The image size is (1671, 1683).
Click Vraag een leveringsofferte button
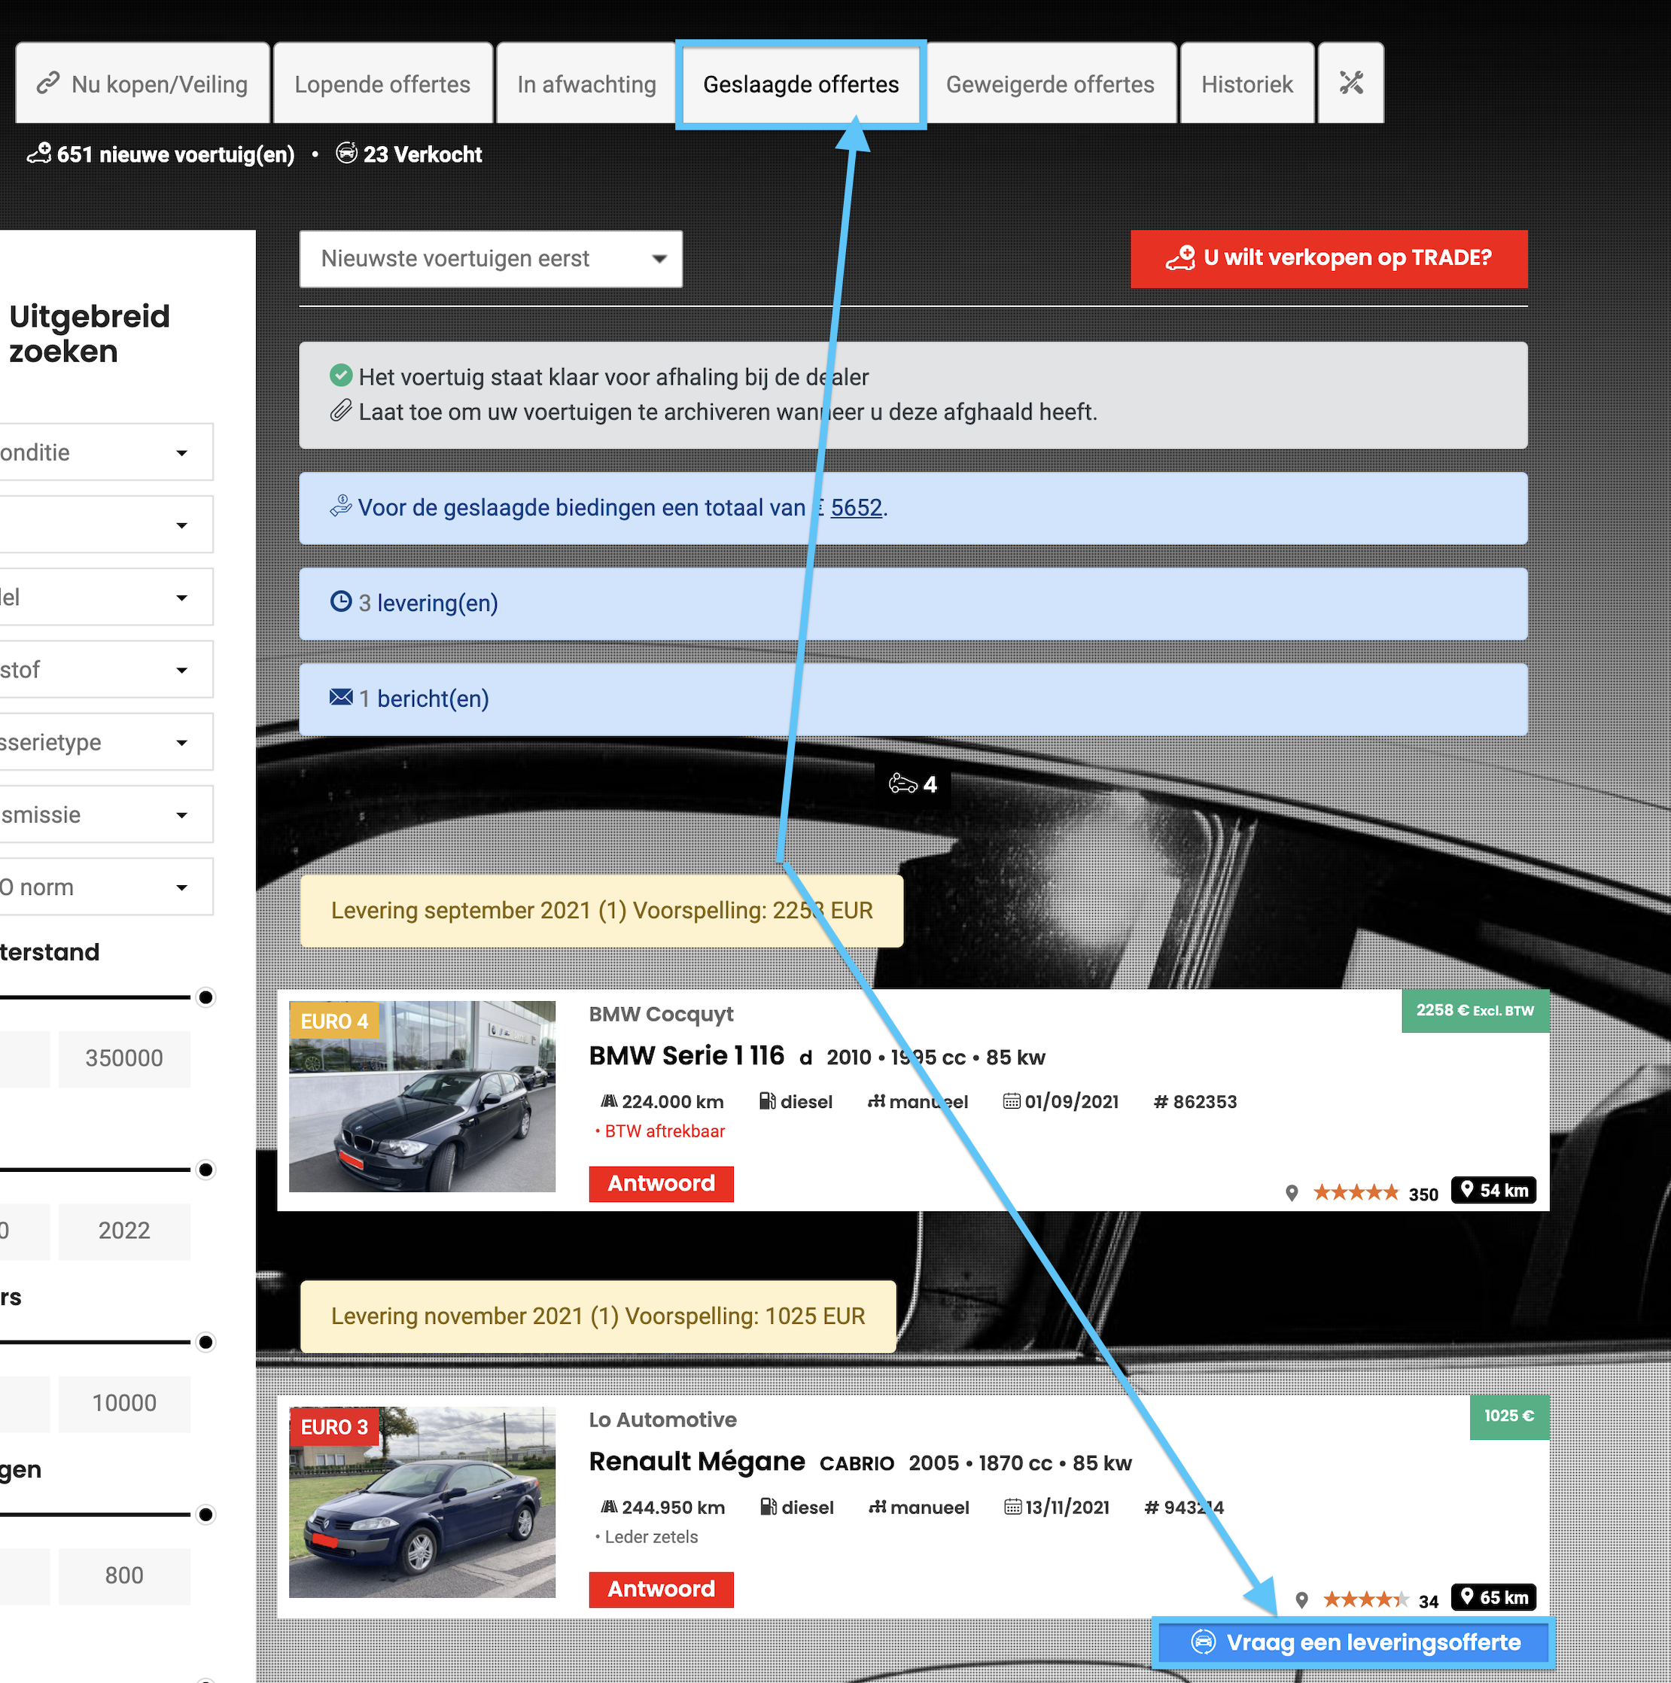coord(1355,1642)
